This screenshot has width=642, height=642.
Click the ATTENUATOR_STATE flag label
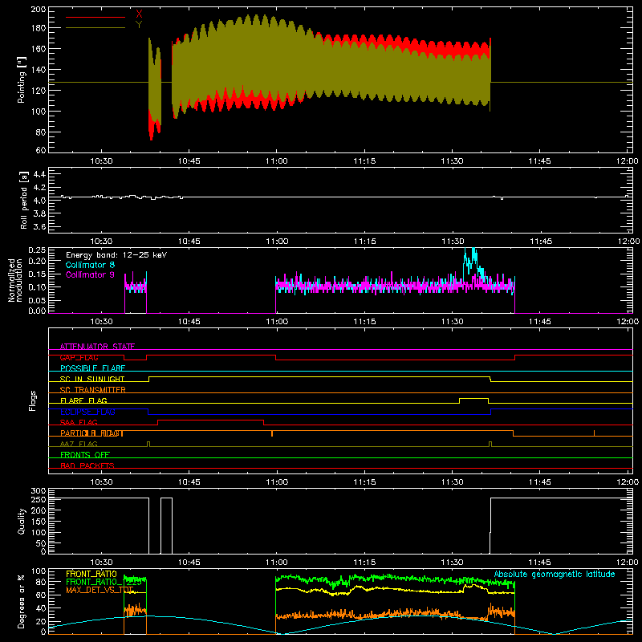pos(97,347)
